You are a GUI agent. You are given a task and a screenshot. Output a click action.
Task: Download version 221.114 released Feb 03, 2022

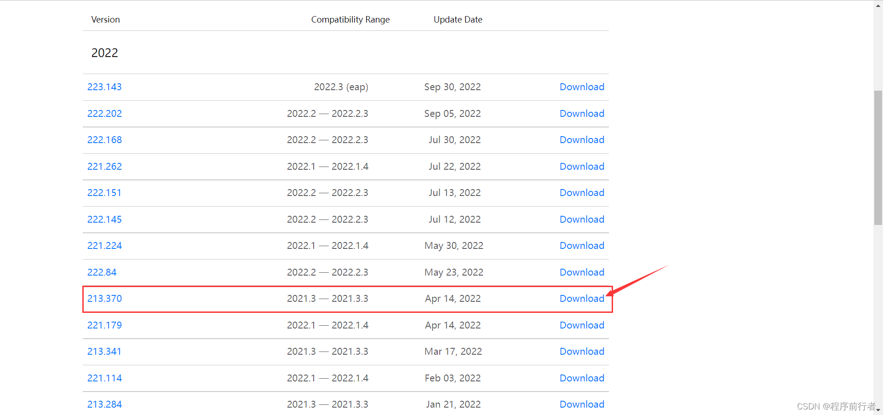click(x=582, y=378)
